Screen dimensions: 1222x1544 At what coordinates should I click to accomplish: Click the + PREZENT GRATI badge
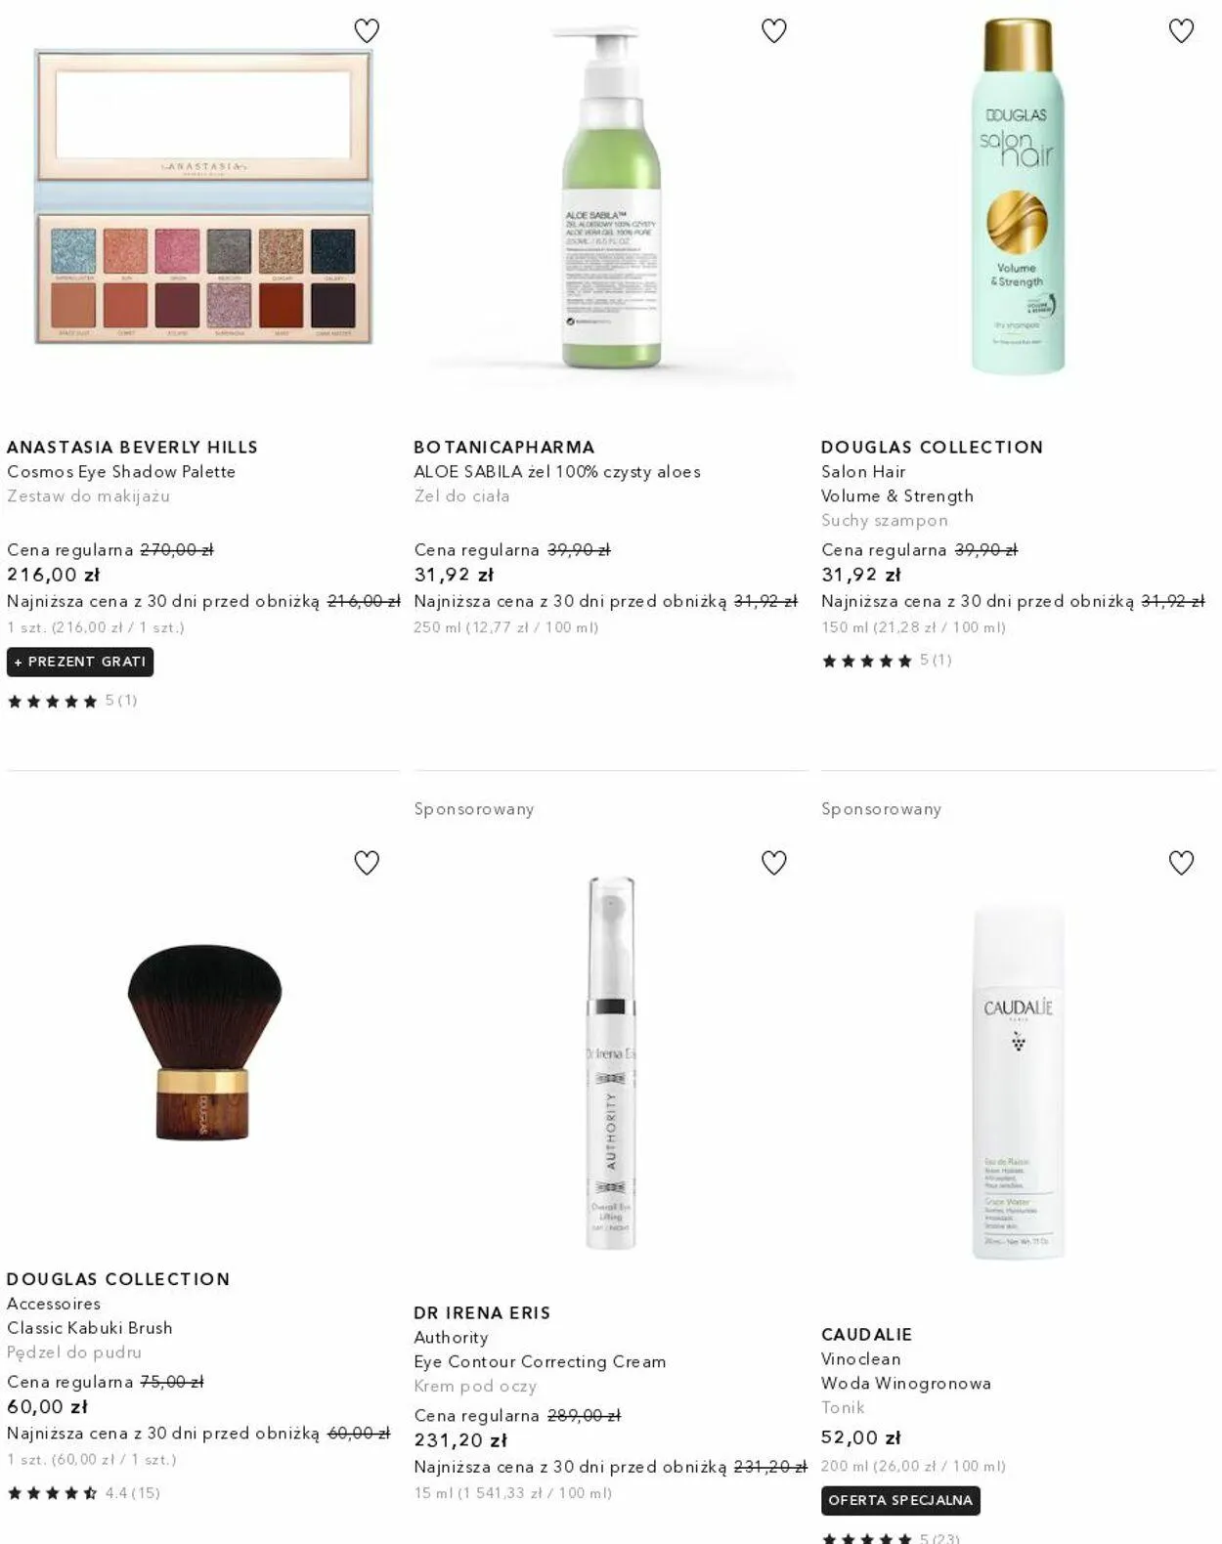(x=80, y=662)
